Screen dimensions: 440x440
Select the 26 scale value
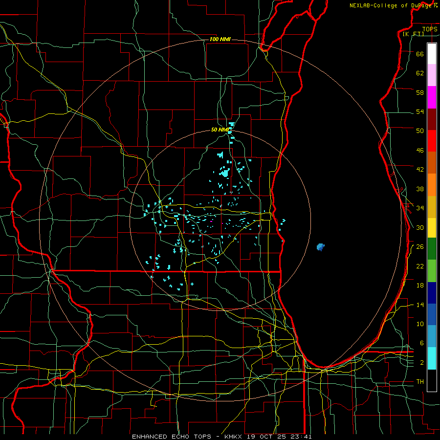[x=420, y=247]
